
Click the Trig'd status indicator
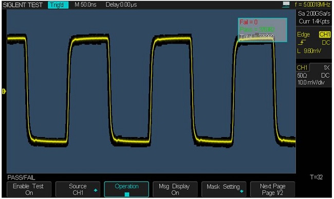click(x=58, y=5)
